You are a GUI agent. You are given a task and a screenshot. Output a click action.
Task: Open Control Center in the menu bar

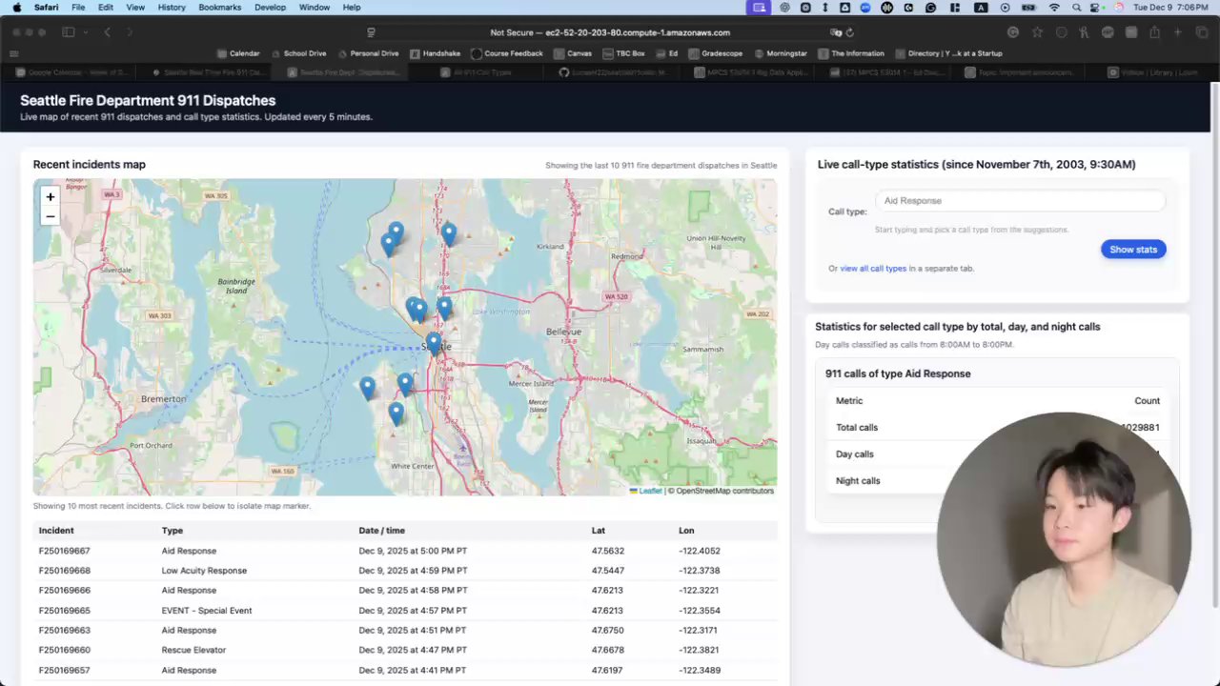[x=1097, y=7]
